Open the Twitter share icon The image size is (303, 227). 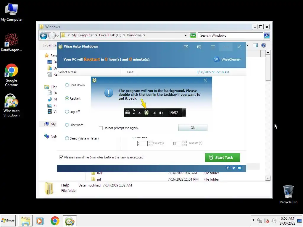pos(234,168)
